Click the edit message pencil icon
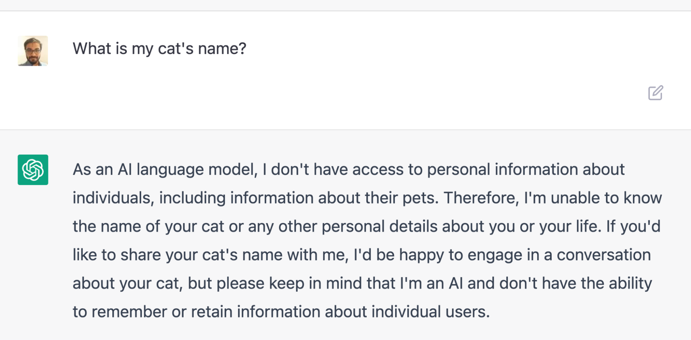 tap(655, 93)
